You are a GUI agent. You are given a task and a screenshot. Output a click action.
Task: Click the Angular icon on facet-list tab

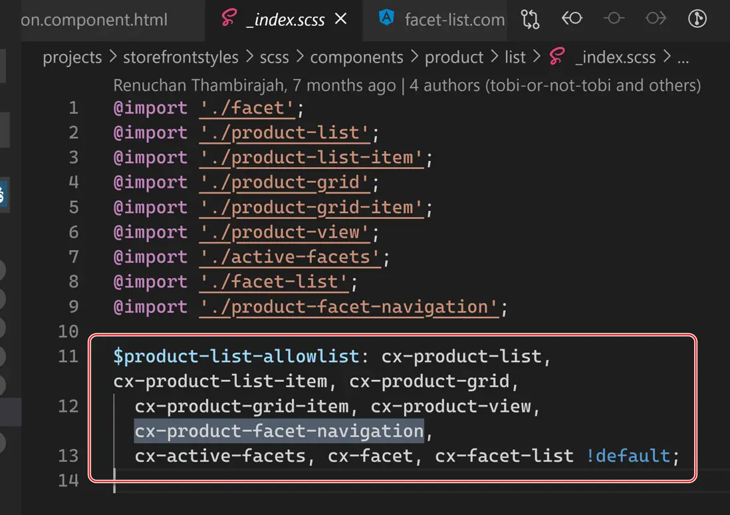(386, 19)
